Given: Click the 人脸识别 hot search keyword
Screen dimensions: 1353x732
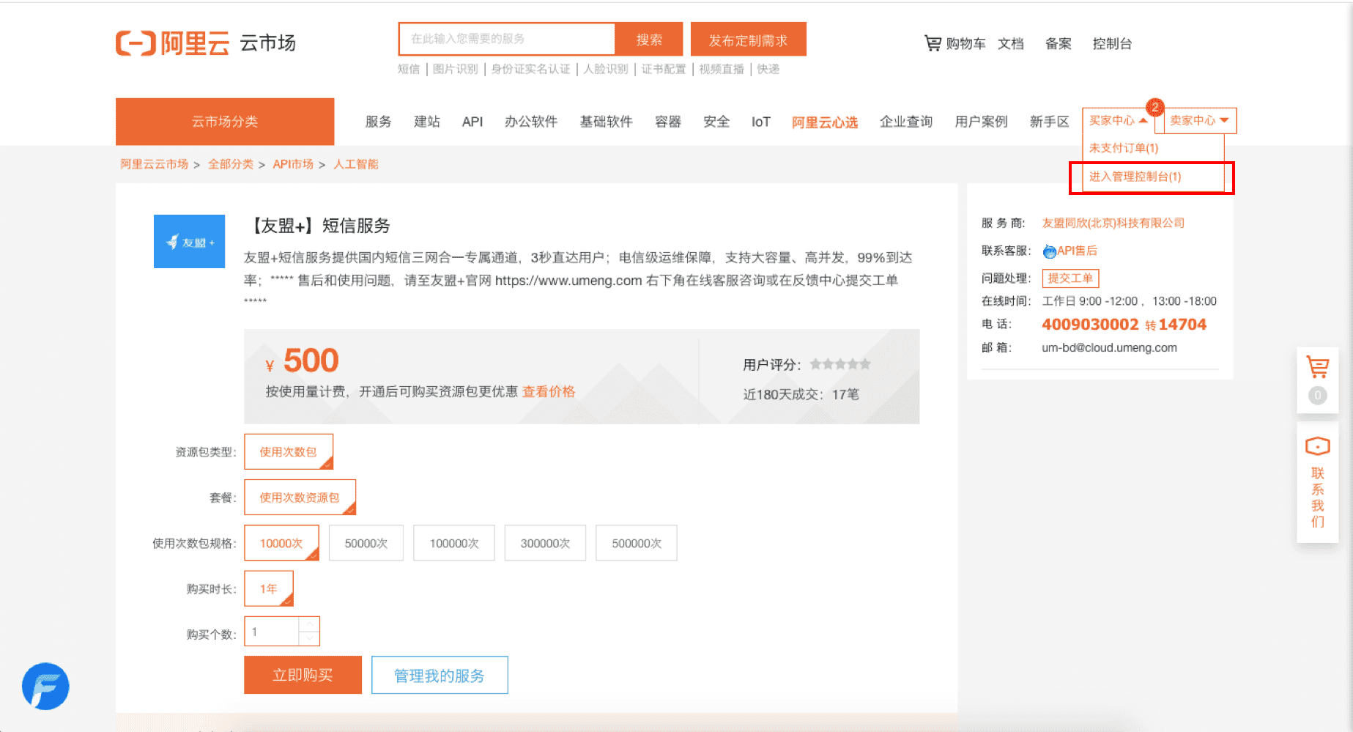Looking at the screenshot, I should coord(606,69).
